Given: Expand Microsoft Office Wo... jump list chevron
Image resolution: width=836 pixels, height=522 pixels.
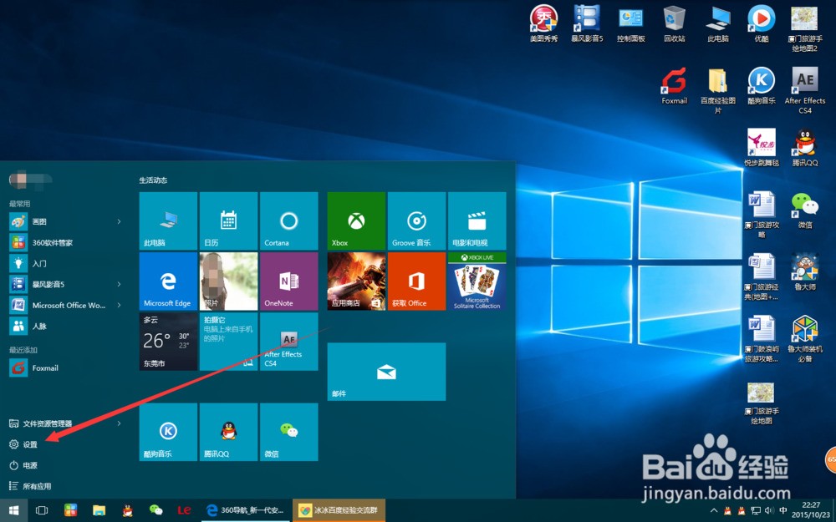Looking at the screenshot, I should click(119, 305).
